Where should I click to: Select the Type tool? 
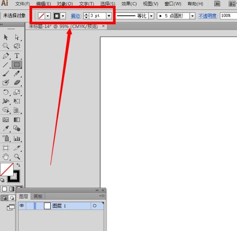[x=17, y=56]
